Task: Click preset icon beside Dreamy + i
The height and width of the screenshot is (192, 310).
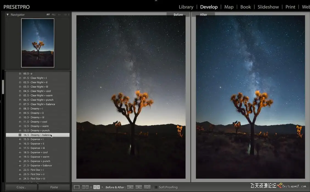Action: [20, 109]
